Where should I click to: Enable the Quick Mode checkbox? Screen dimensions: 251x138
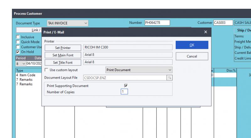(18, 42)
